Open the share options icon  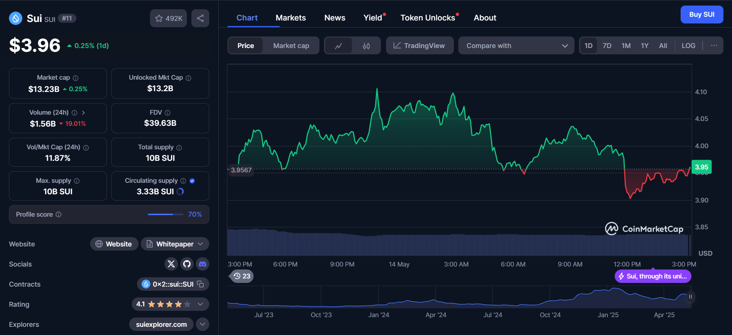pyautogui.click(x=200, y=18)
